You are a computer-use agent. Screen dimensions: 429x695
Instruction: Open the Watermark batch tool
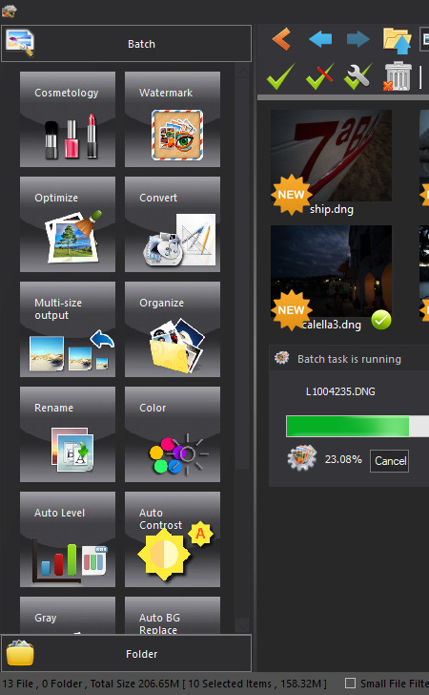[x=173, y=119]
